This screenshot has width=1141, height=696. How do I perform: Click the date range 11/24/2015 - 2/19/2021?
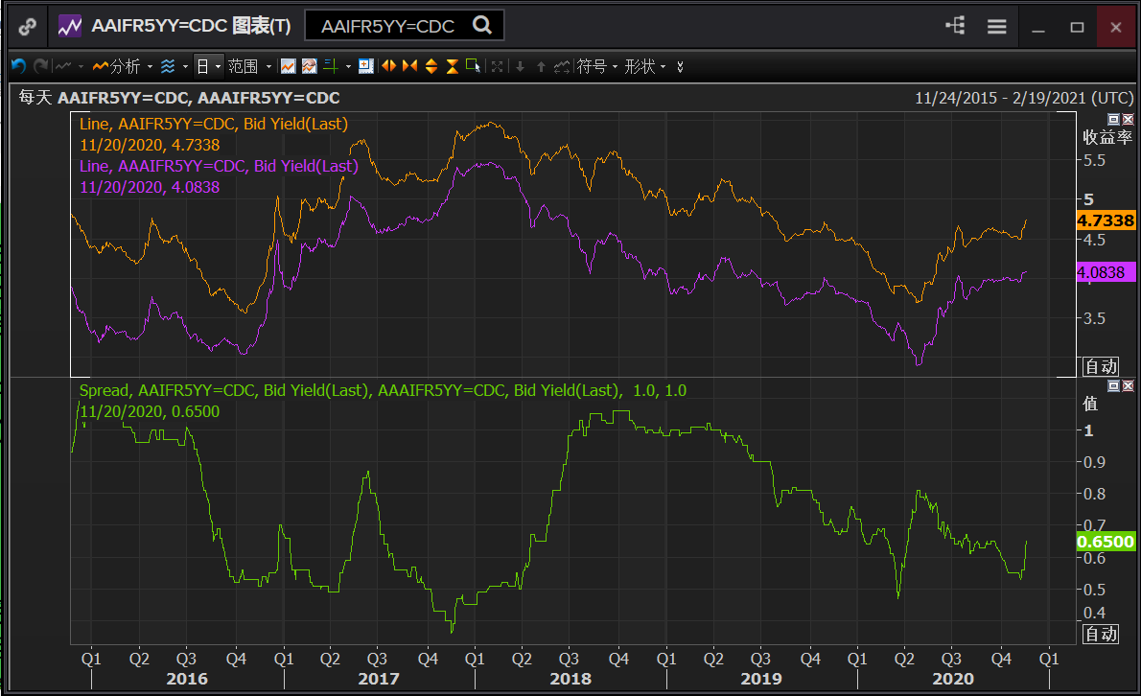click(1024, 98)
